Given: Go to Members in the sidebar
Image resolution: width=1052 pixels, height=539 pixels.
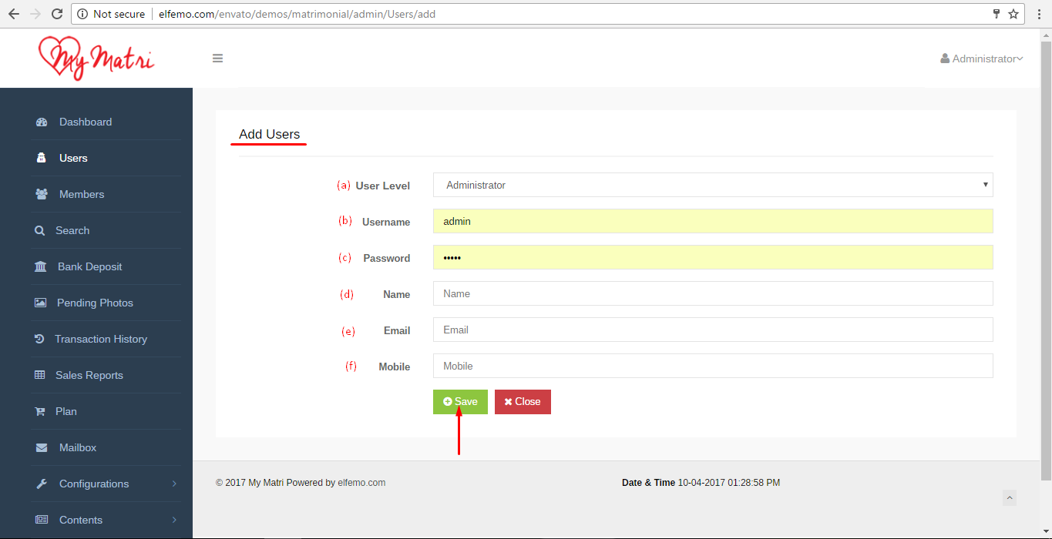Looking at the screenshot, I should pos(82,194).
